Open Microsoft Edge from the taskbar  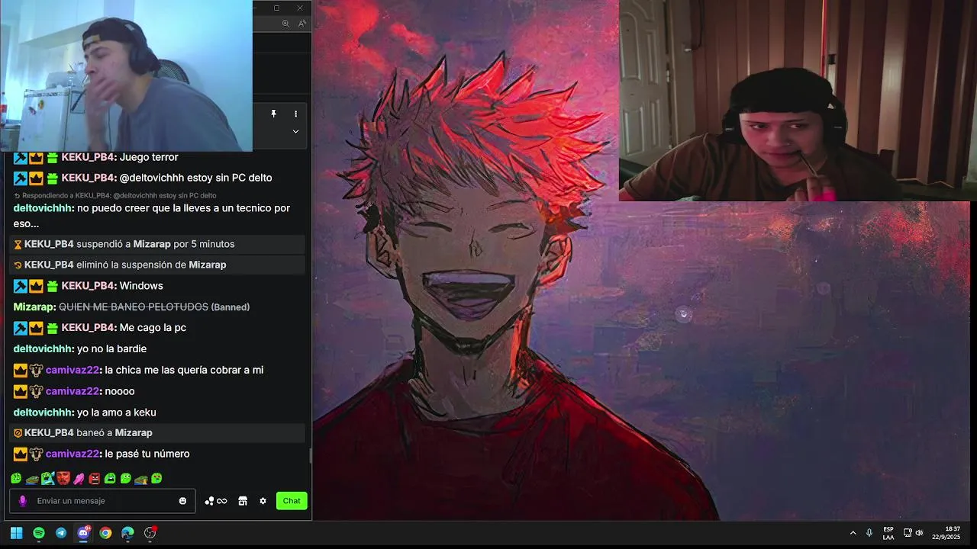127,533
